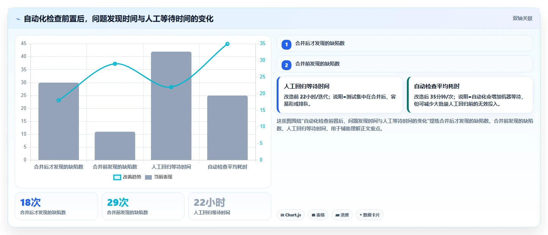Click the 18次 stat card
548x235 pixels.
[56, 206]
